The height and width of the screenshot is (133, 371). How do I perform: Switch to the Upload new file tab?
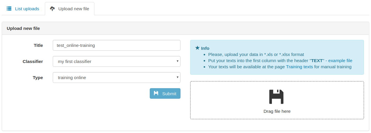tap(69, 9)
